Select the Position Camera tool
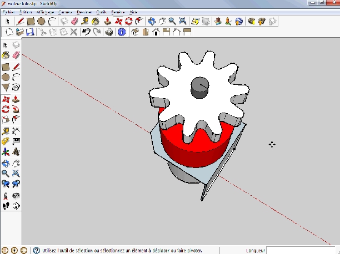Viewport: 340px width, 254px height. (6, 196)
